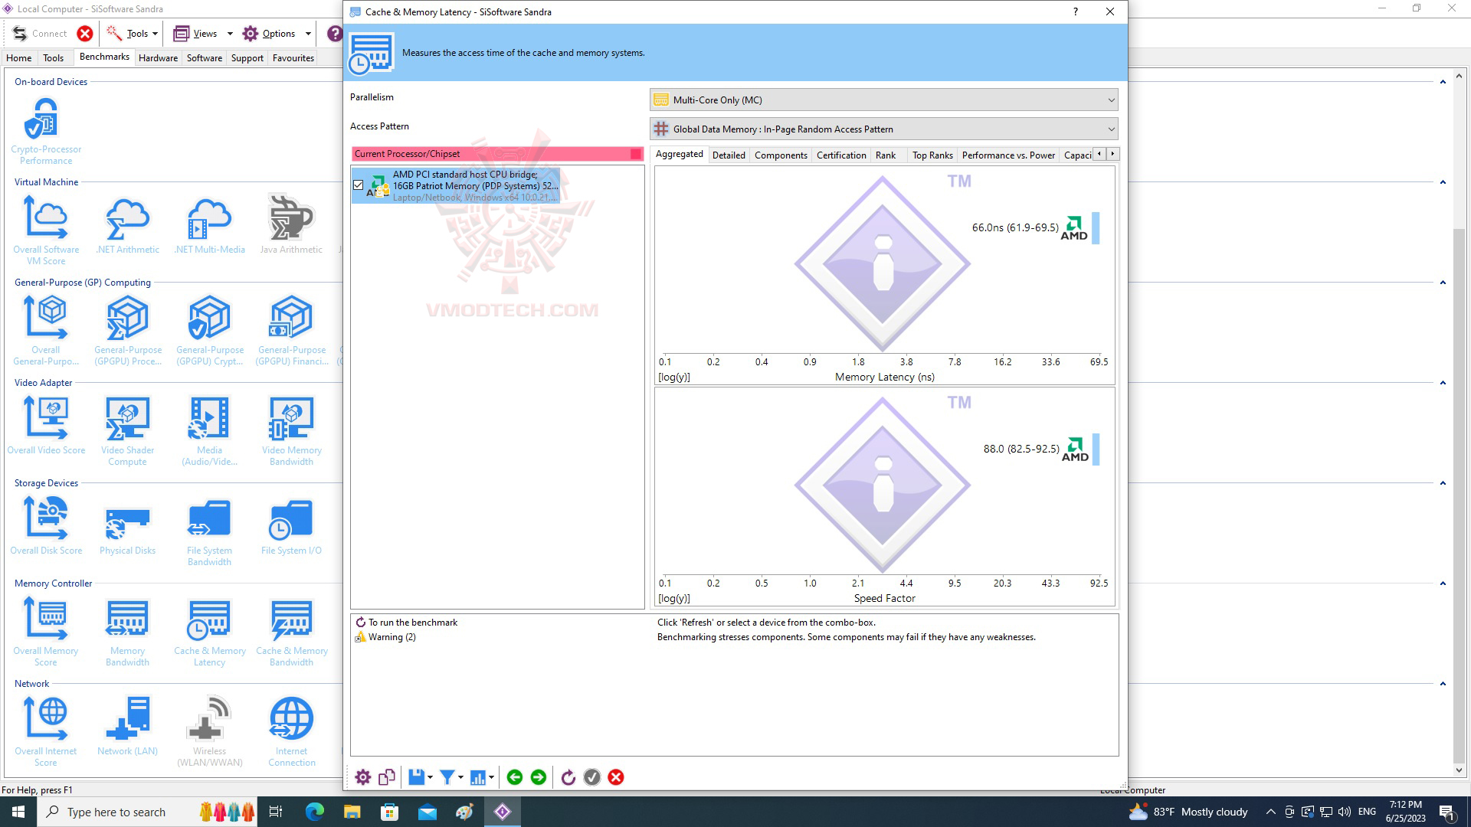Screen dimensions: 1471x827
Task: Click the main window vertical scrollbar
Action: [x=1459, y=498]
